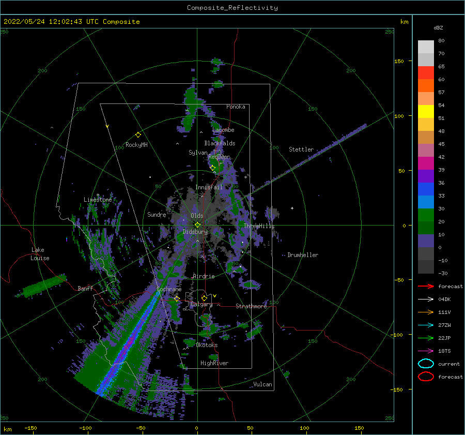Viewport: 465px width, 435px height.
Task: Pick the yellow 51-54 dBZ color swatch
Action: pyautogui.click(x=426, y=112)
